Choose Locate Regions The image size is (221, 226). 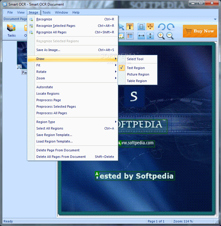[x=72, y=94]
